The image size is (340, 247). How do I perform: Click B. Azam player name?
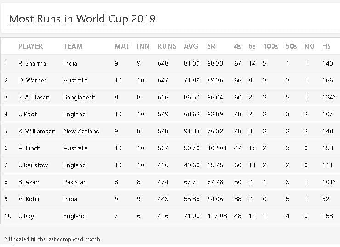tap(29, 182)
